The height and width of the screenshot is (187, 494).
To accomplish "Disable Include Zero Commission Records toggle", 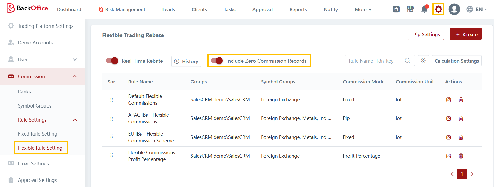I will [217, 61].
